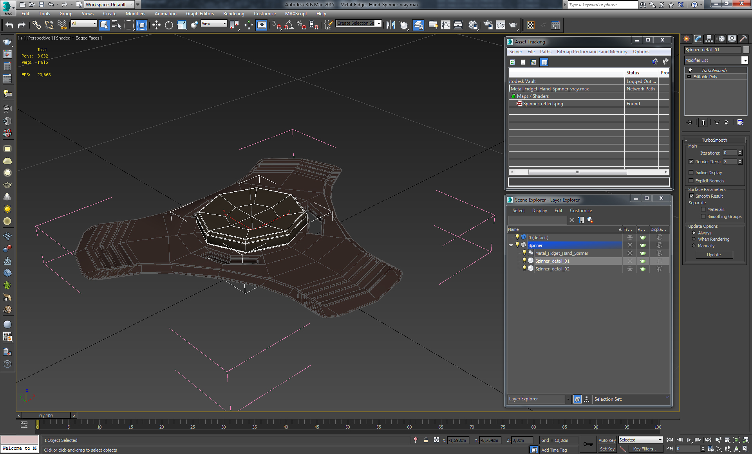Open Render Setup dialog
752x454 pixels.
click(488, 25)
